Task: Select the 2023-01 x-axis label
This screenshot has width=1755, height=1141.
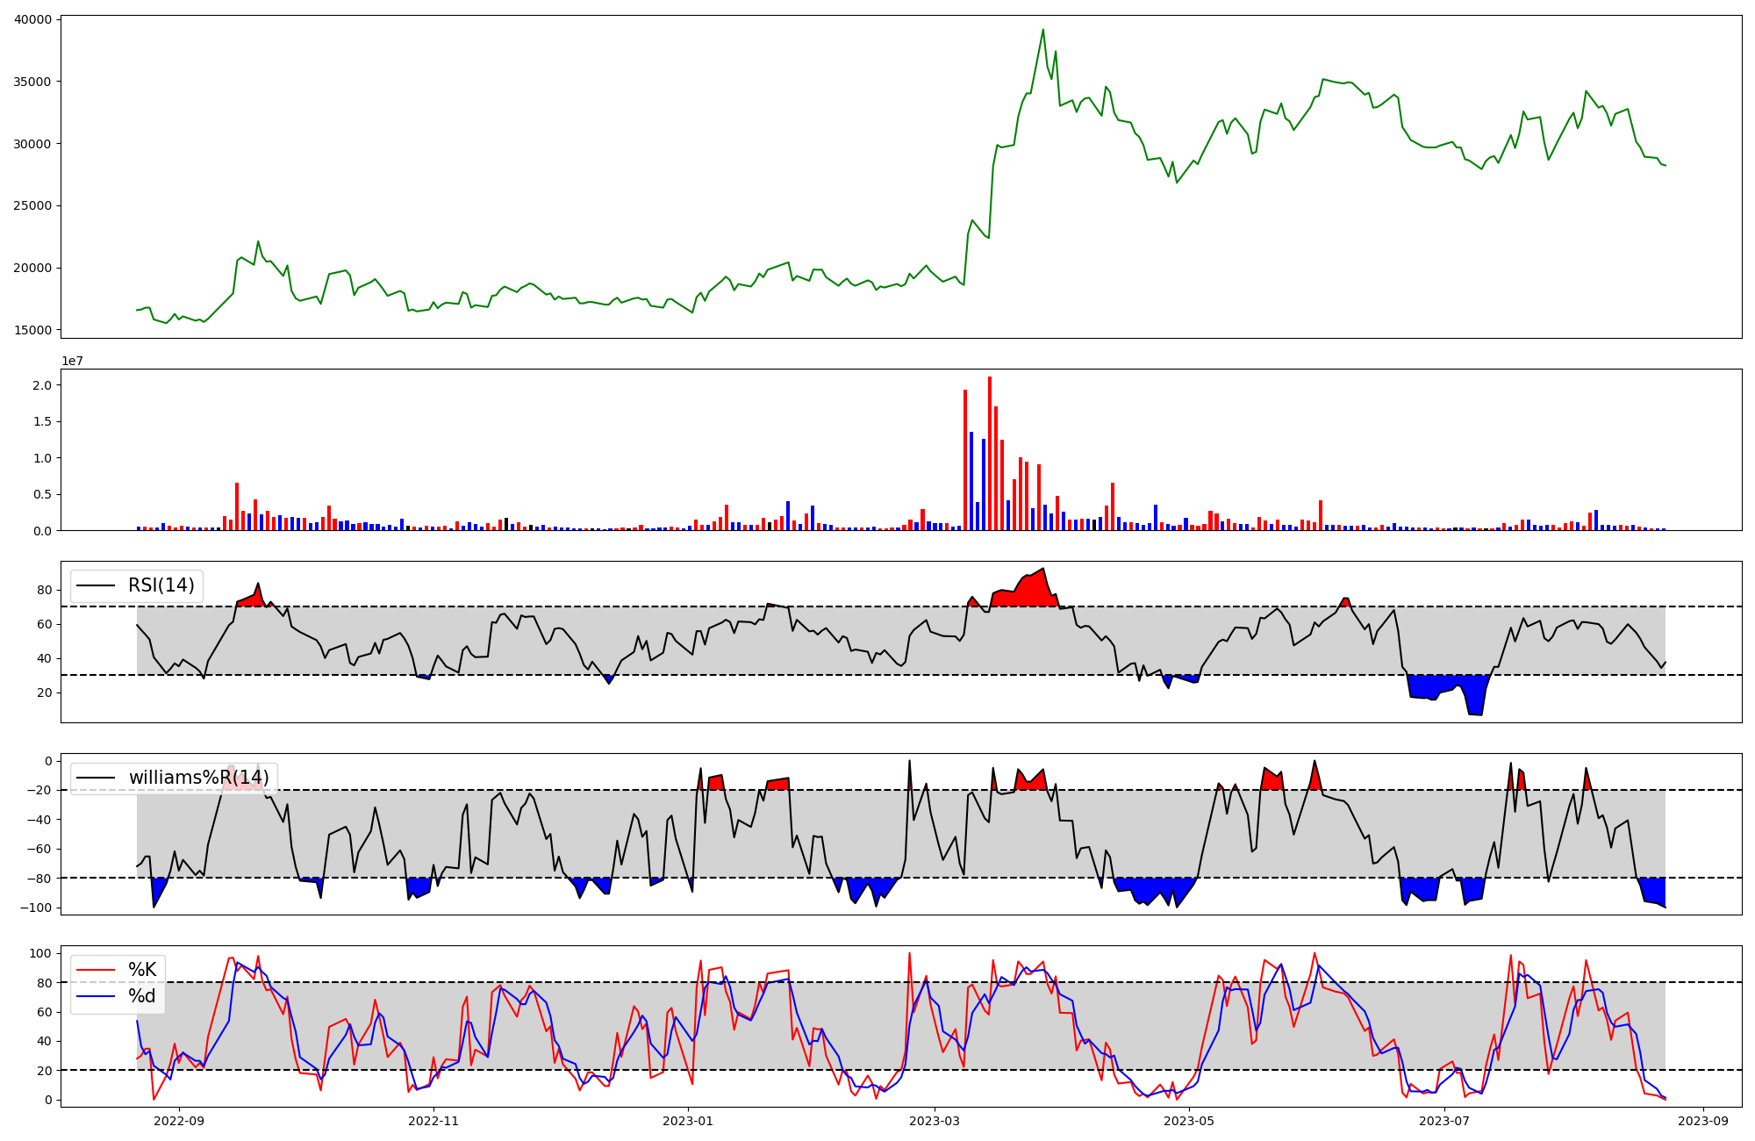Action: pyautogui.click(x=688, y=1121)
